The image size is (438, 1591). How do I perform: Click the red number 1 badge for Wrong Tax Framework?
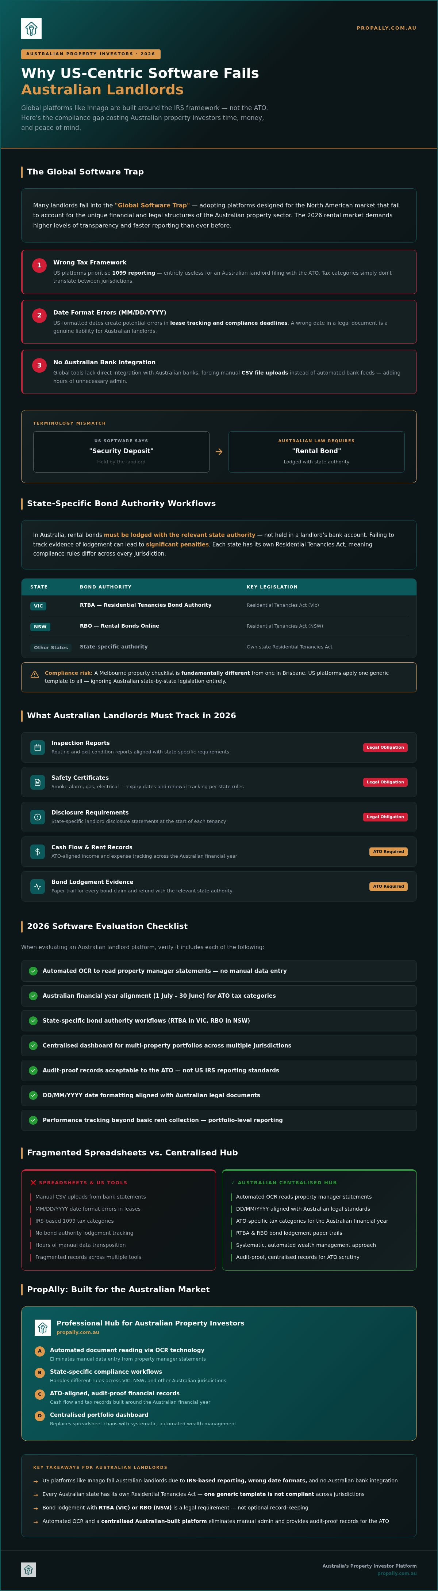click(x=39, y=265)
